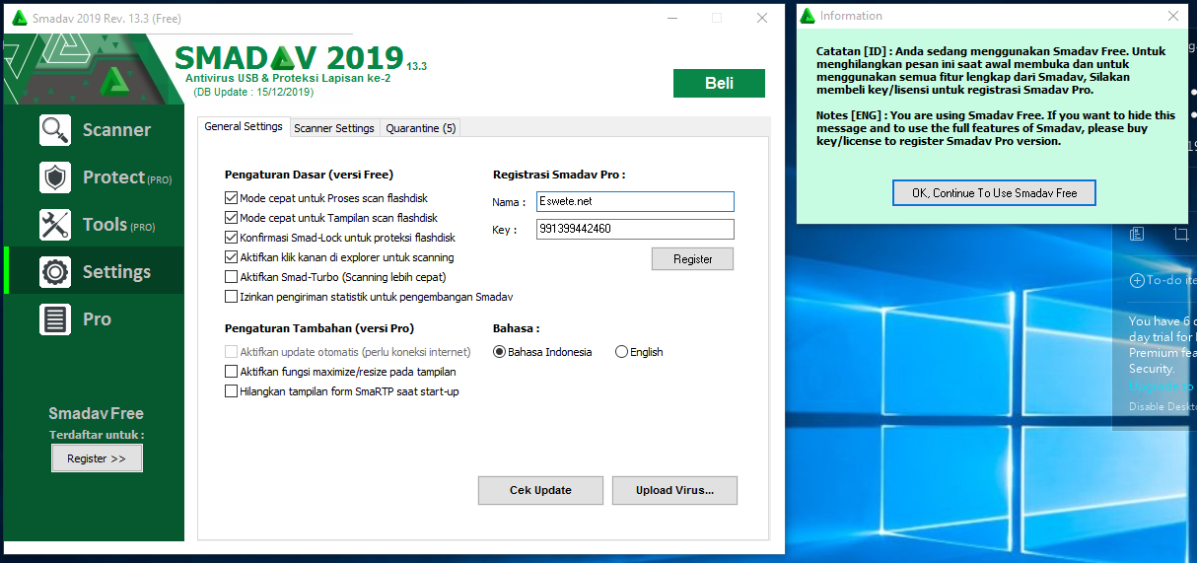Click the Notes [ENG] message text
Image resolution: width=1197 pixels, height=563 pixels.
pos(996,128)
